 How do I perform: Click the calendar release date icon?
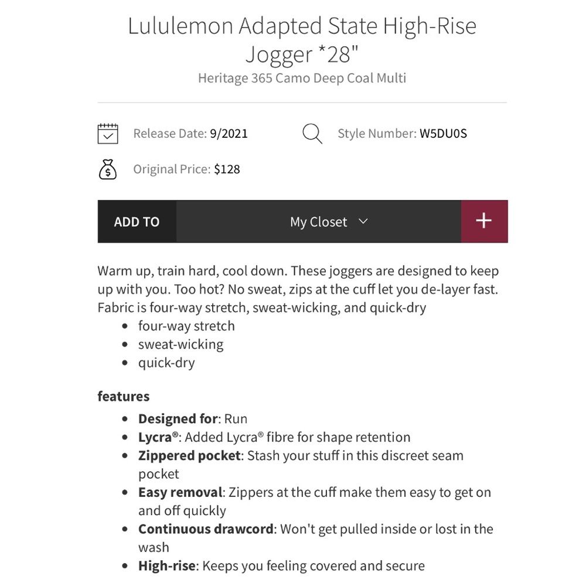click(108, 134)
